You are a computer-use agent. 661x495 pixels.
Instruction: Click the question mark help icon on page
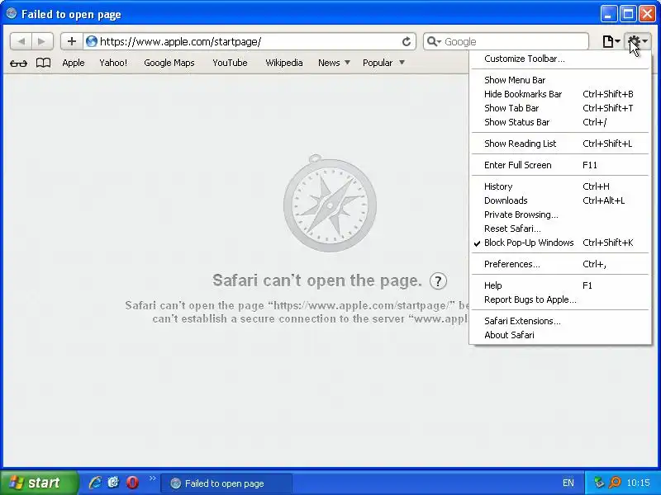pyautogui.click(x=438, y=280)
